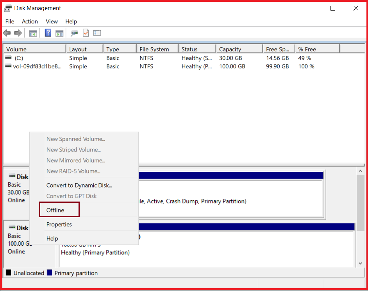Click the Forward navigation arrow icon
Image resolution: width=368 pixels, height=291 pixels.
(18, 33)
